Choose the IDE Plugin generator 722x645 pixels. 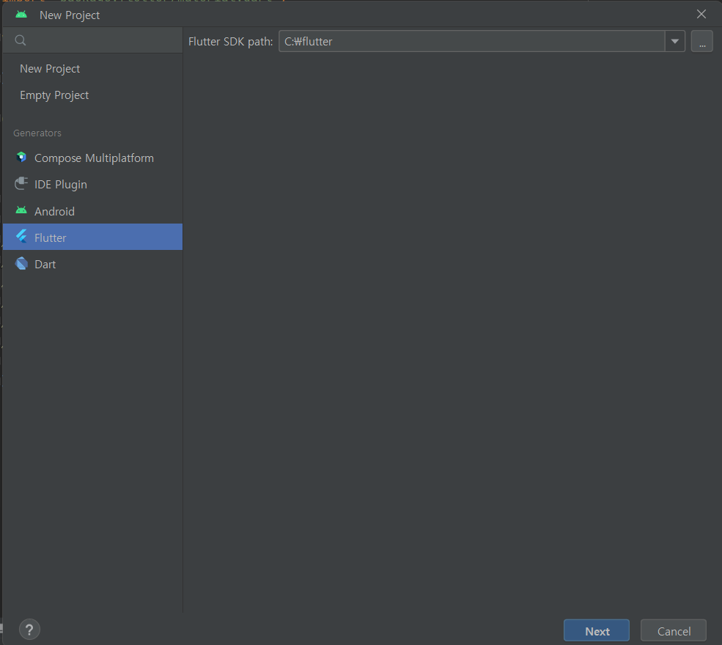pos(61,185)
